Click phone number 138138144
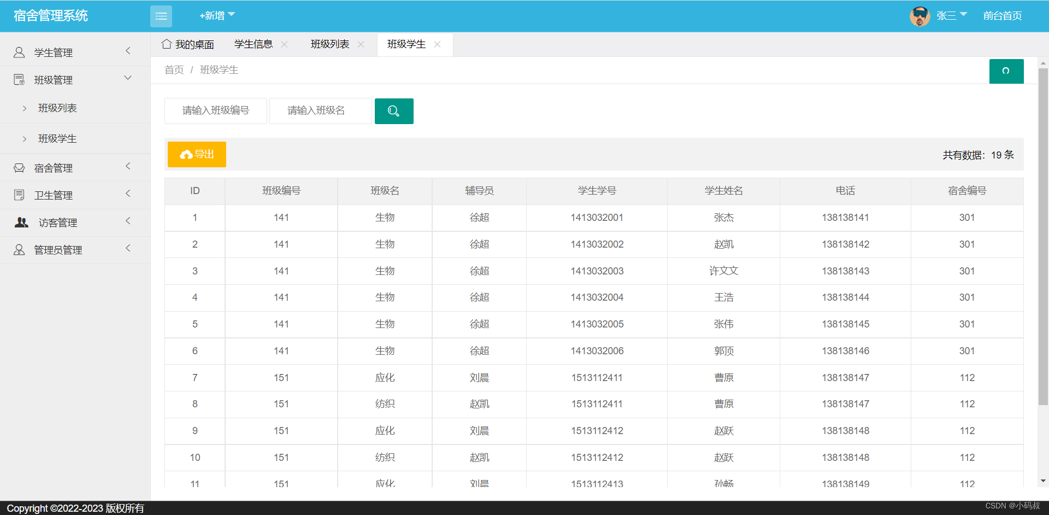Image resolution: width=1049 pixels, height=515 pixels. pos(846,297)
